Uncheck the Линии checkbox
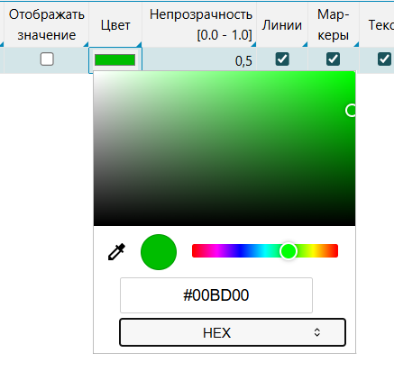The width and height of the screenshot is (394, 371). click(x=282, y=59)
